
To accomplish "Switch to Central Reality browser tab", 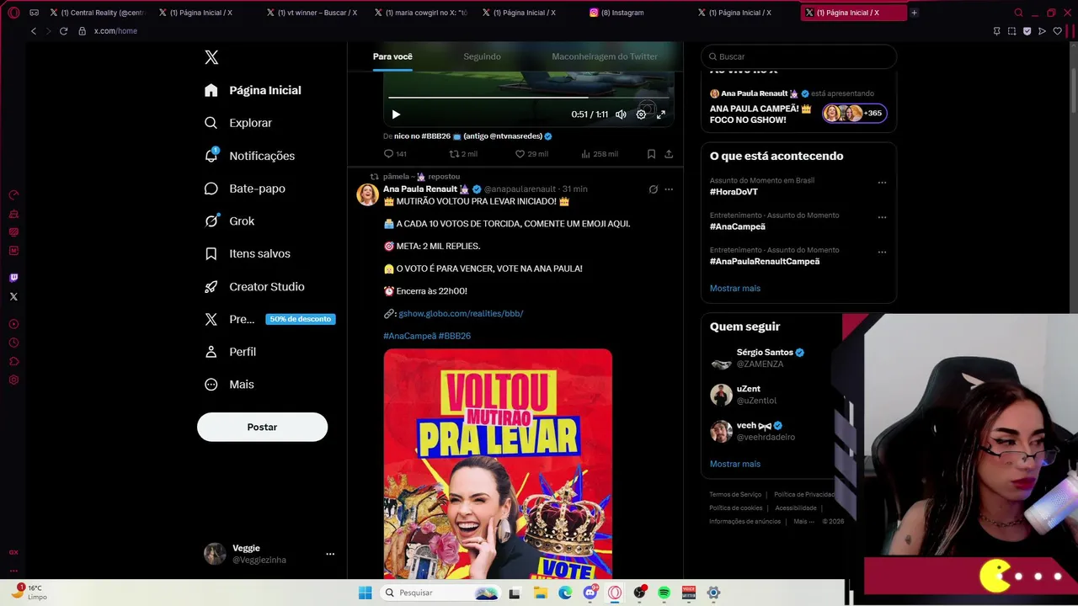I will 97,13.
